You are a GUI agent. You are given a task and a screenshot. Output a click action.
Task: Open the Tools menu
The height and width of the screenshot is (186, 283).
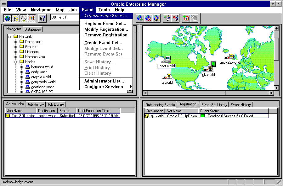pyautogui.click(x=104, y=10)
